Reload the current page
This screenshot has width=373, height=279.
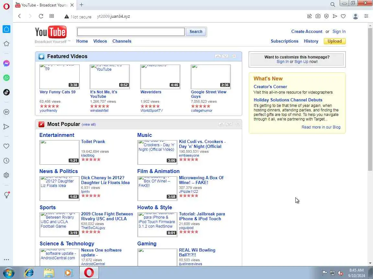click(x=41, y=16)
